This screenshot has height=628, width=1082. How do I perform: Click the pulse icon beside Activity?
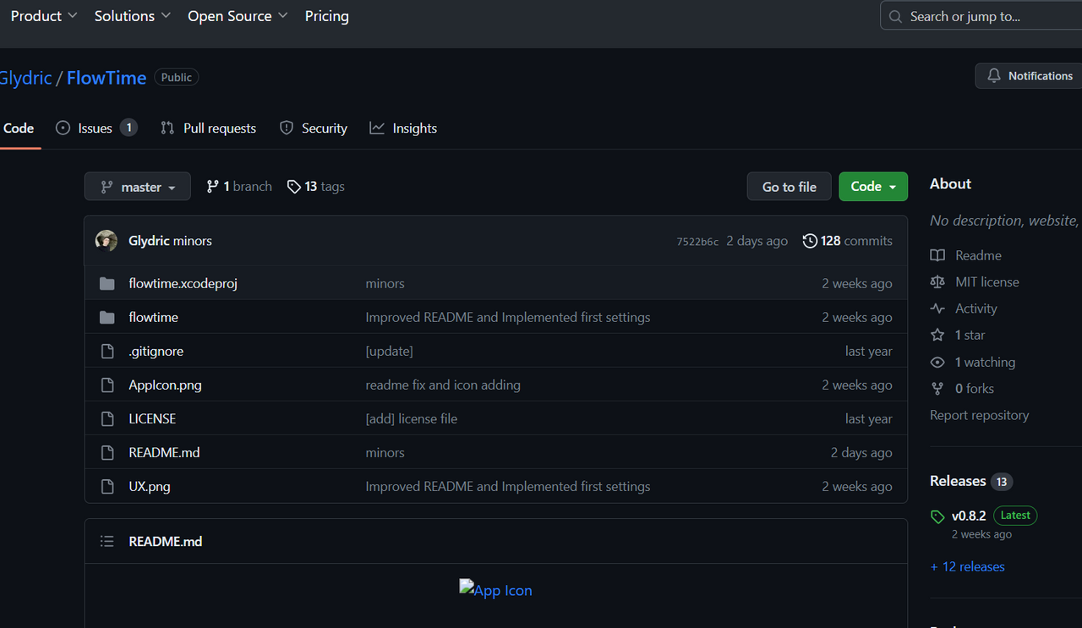point(937,309)
